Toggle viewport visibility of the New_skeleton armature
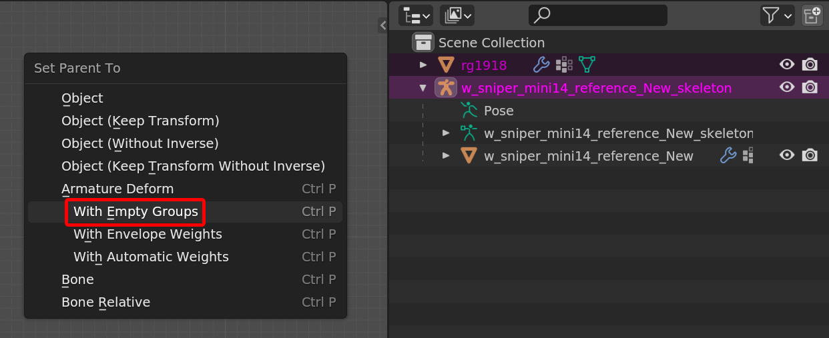 (x=787, y=87)
